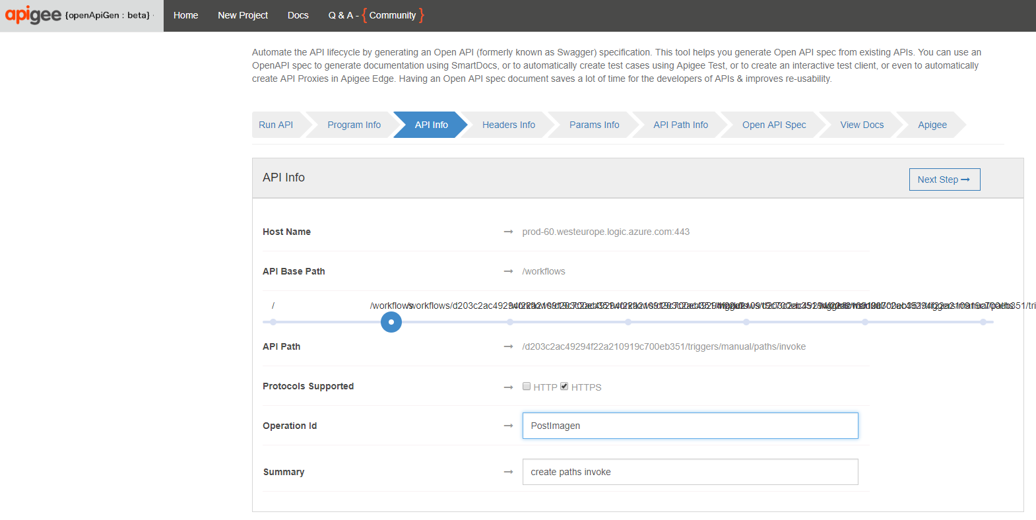Start a New Project

[x=242, y=15]
